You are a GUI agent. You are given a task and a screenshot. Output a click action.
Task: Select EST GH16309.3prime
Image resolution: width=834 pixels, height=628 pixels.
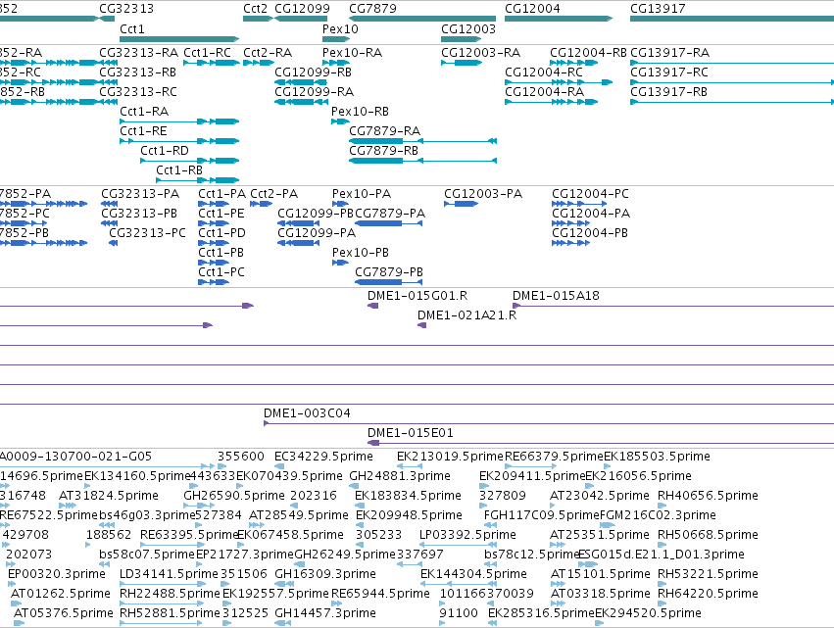tap(325, 575)
